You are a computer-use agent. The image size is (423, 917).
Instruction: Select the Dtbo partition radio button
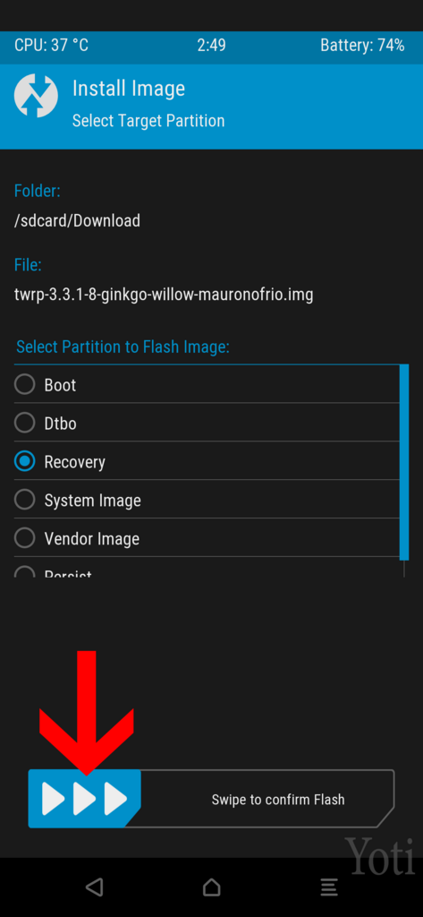(x=24, y=423)
